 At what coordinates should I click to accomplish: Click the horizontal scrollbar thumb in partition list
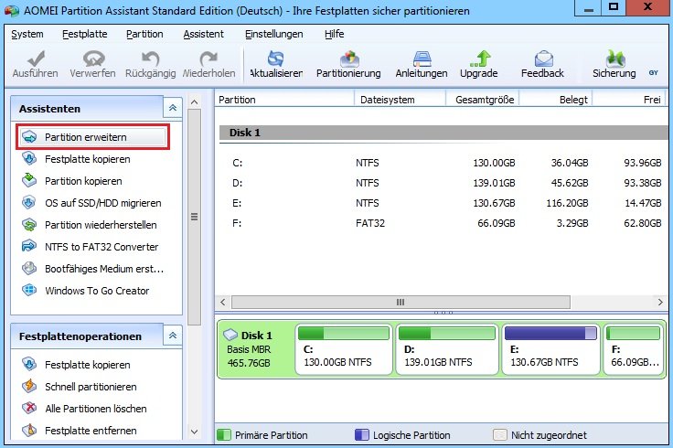[x=401, y=302]
